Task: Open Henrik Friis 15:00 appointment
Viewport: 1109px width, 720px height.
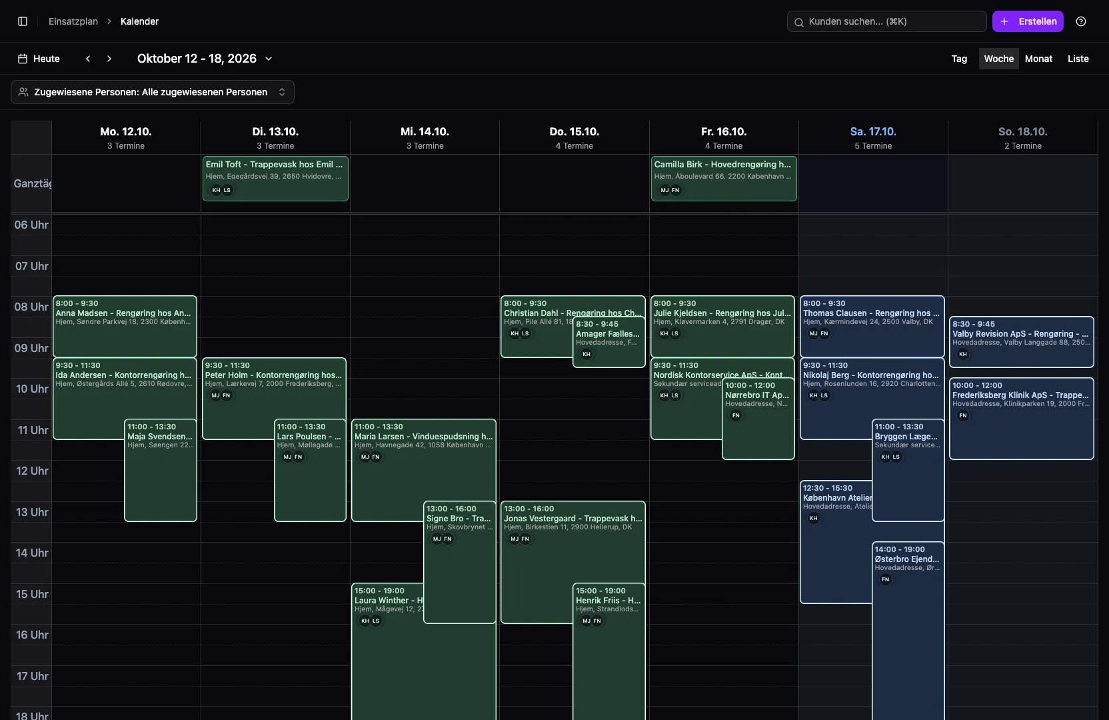Action: point(609,651)
